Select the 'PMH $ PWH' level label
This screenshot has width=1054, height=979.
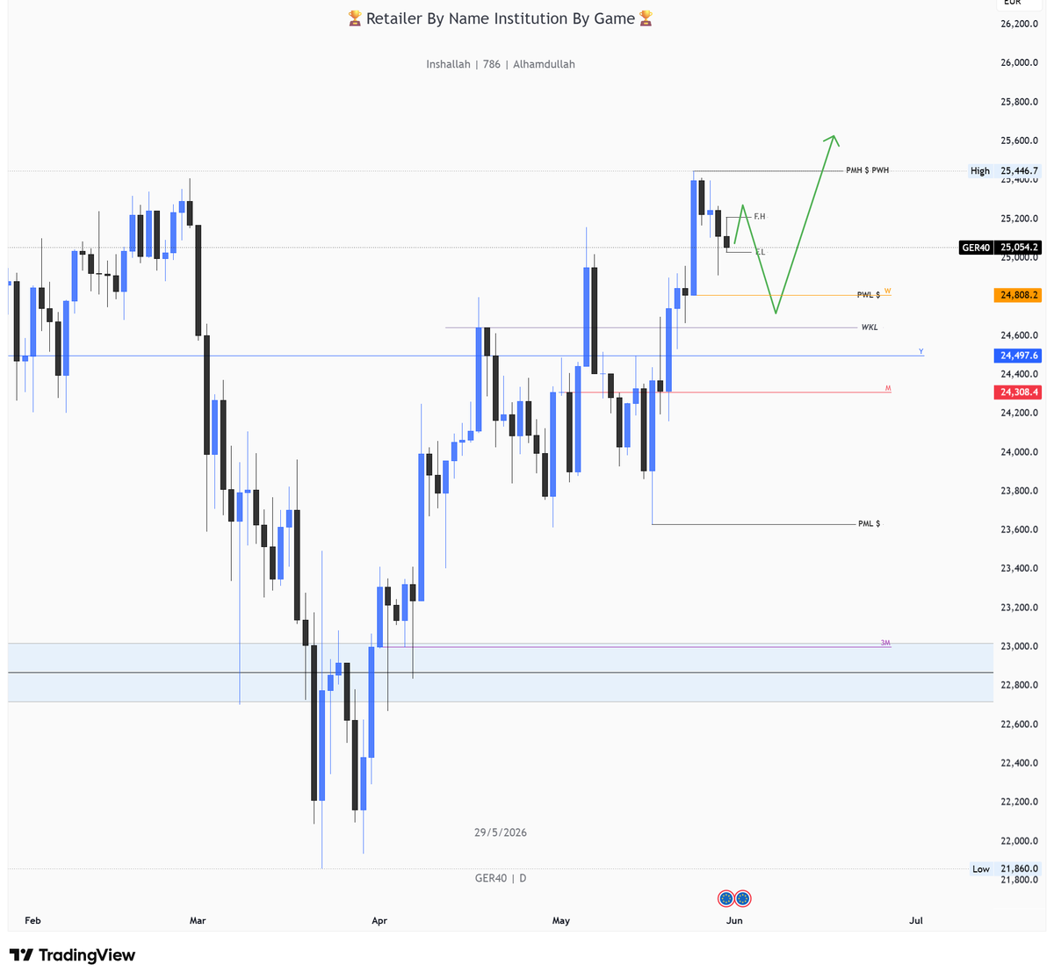click(867, 170)
